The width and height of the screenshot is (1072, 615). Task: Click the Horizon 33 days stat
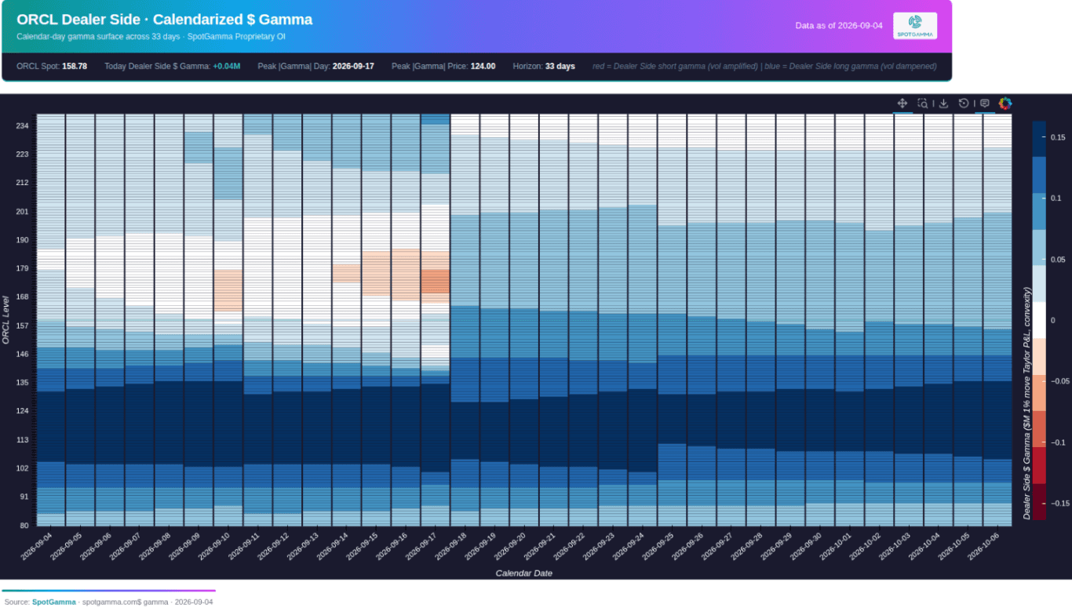pyautogui.click(x=544, y=66)
